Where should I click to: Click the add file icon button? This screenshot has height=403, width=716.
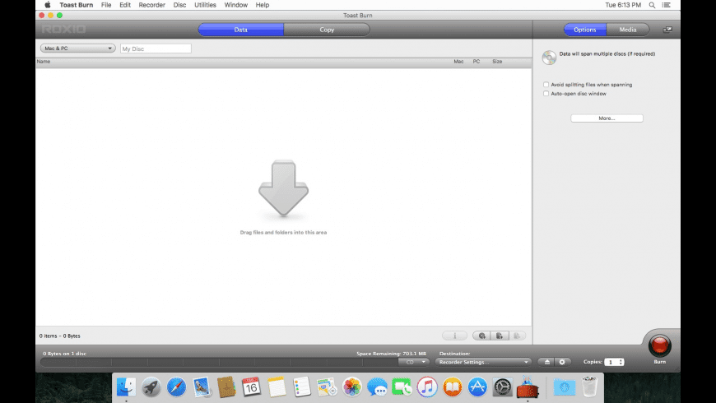tap(500, 336)
